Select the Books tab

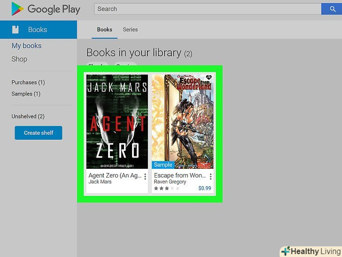(x=104, y=30)
